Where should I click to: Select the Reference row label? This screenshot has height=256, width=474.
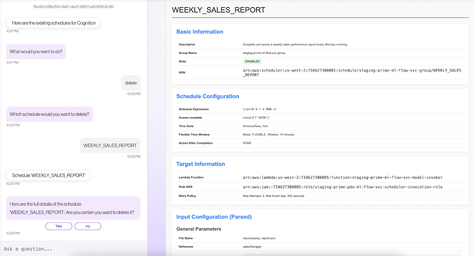click(186, 247)
